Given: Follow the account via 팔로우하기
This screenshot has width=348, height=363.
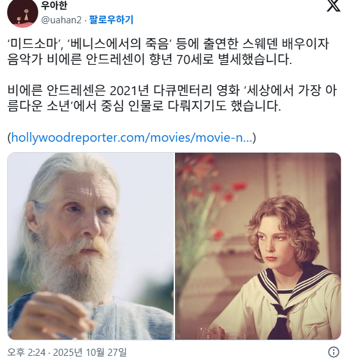Looking at the screenshot, I should click(x=111, y=19).
